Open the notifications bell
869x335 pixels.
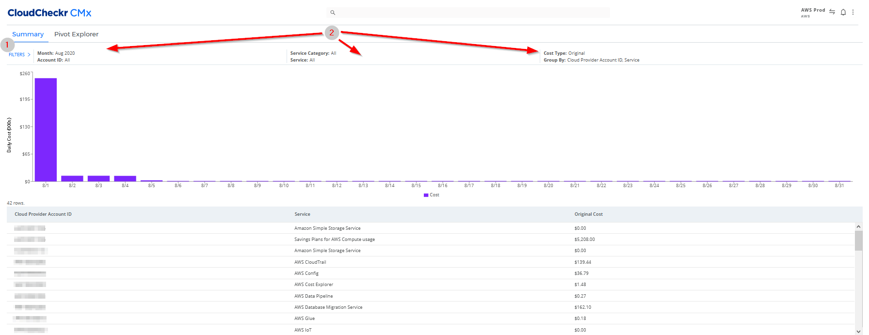(843, 12)
